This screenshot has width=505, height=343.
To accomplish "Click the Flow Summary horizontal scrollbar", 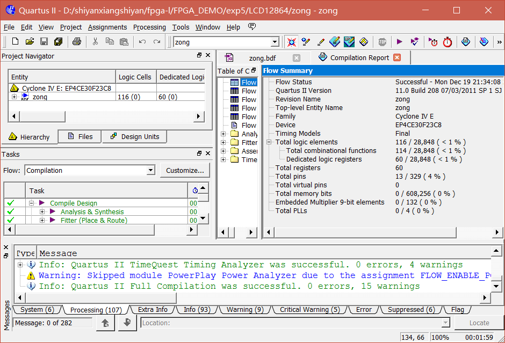I will [x=365, y=232].
